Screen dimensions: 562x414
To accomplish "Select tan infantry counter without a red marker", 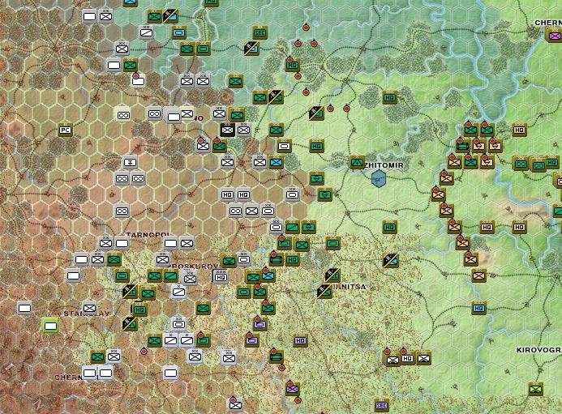I will [x=478, y=275].
